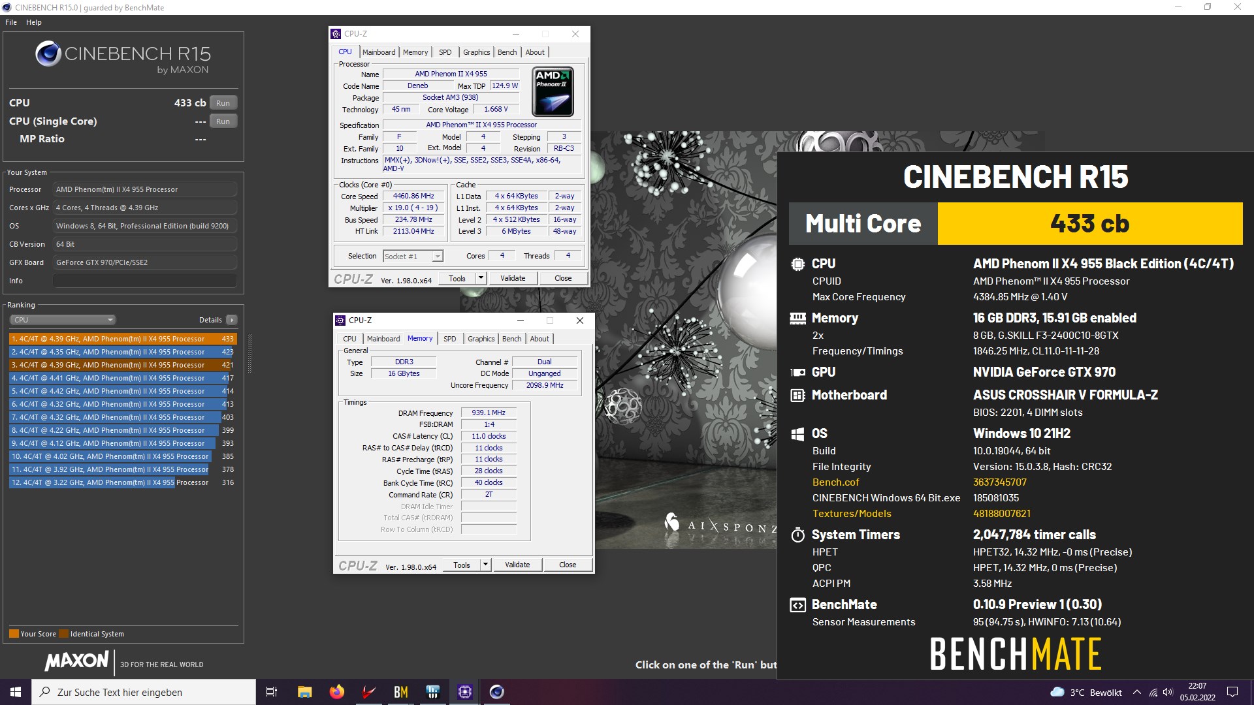Click BenchMate OS Windows icon
Screen dimensions: 1254x705
pos(797,434)
